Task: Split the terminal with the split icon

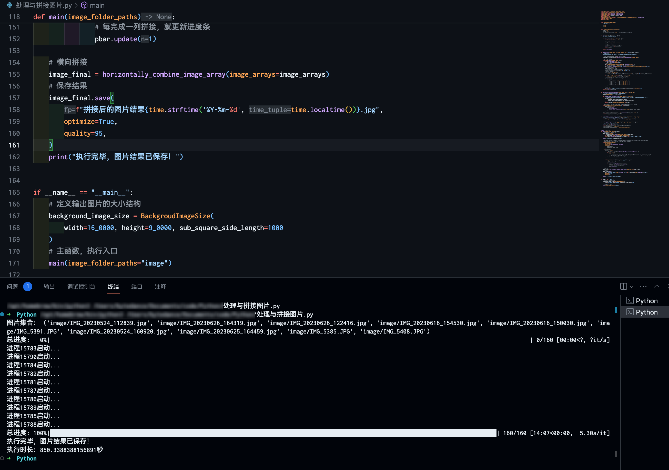Action: click(624, 286)
